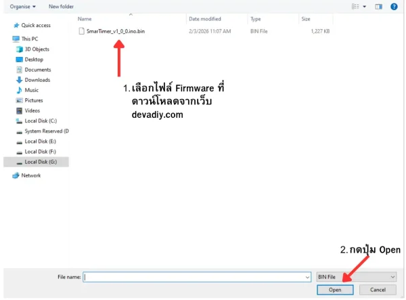The height and width of the screenshot is (300, 406).
Task: Browse Local Disk (E:)
Action: click(40, 142)
